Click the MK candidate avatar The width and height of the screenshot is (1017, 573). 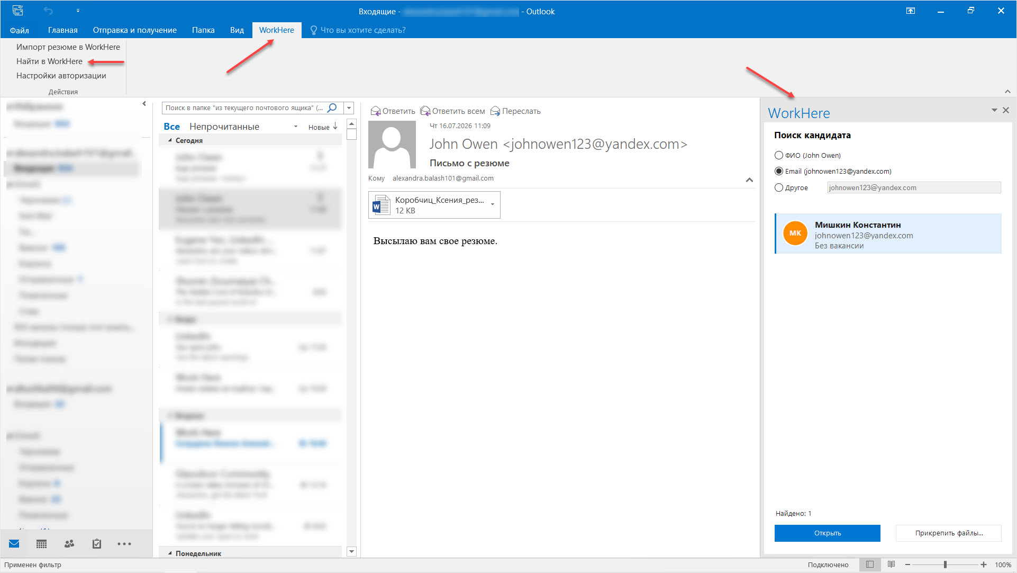(x=795, y=233)
